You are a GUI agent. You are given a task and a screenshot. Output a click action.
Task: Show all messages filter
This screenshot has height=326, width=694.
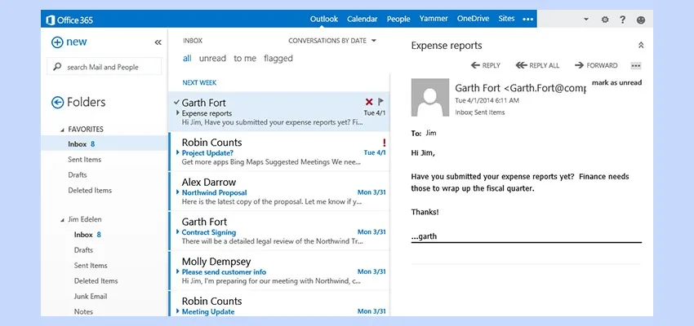pyautogui.click(x=187, y=59)
